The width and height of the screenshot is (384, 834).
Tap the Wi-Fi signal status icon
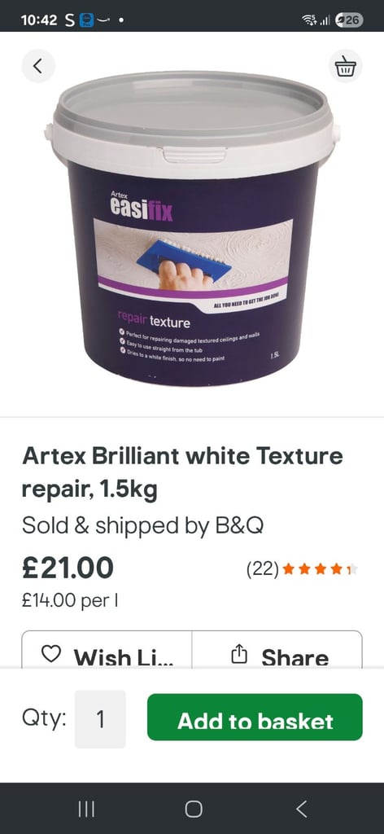[309, 20]
